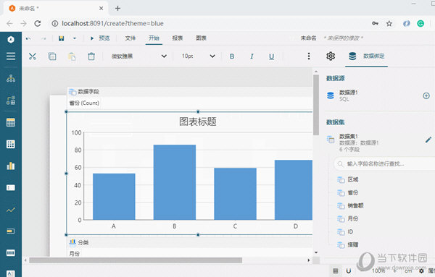
Task: Open the hamburger menu in the sidebar
Action: 11,56
